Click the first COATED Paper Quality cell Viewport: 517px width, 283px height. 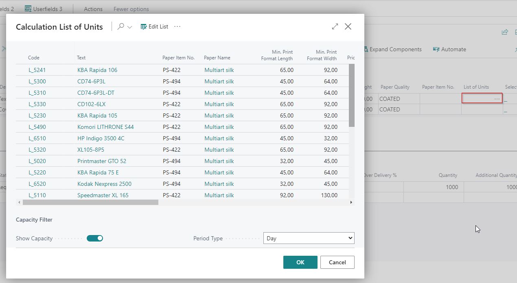(x=399, y=99)
